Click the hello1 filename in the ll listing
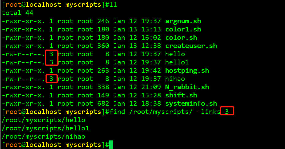Image resolution: width=285 pixels, height=149 pixels. tap(177, 62)
